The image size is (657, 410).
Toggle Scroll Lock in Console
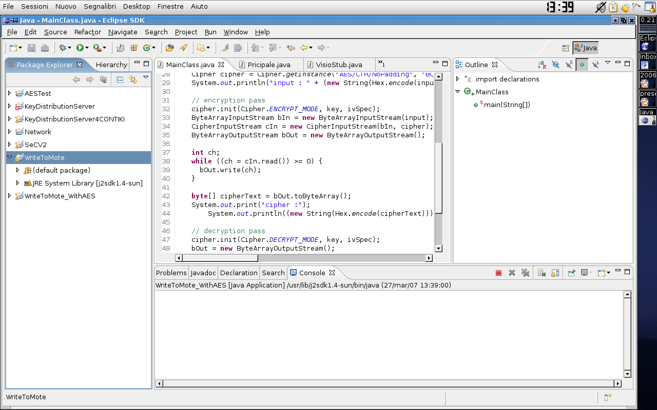(x=555, y=273)
